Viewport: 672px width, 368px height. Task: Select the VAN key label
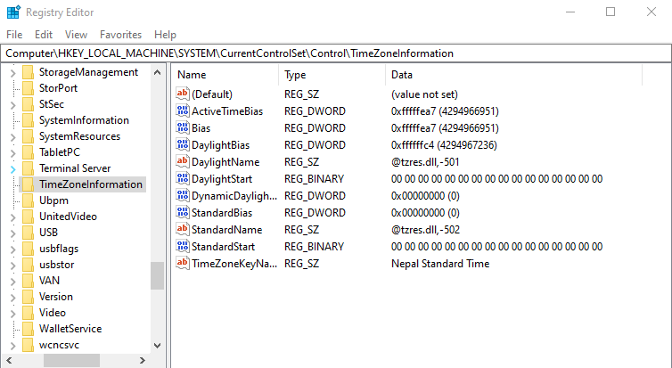coord(49,281)
